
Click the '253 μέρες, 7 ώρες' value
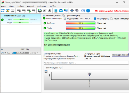[92, 54]
